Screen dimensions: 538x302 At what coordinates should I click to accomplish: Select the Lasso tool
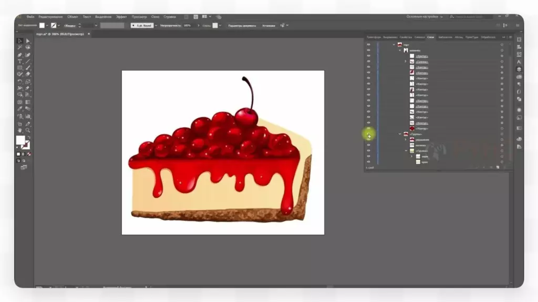click(x=28, y=47)
